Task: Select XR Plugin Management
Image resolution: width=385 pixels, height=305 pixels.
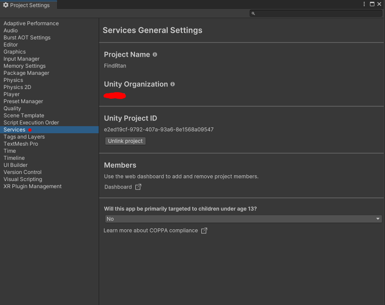Action: coord(32,186)
